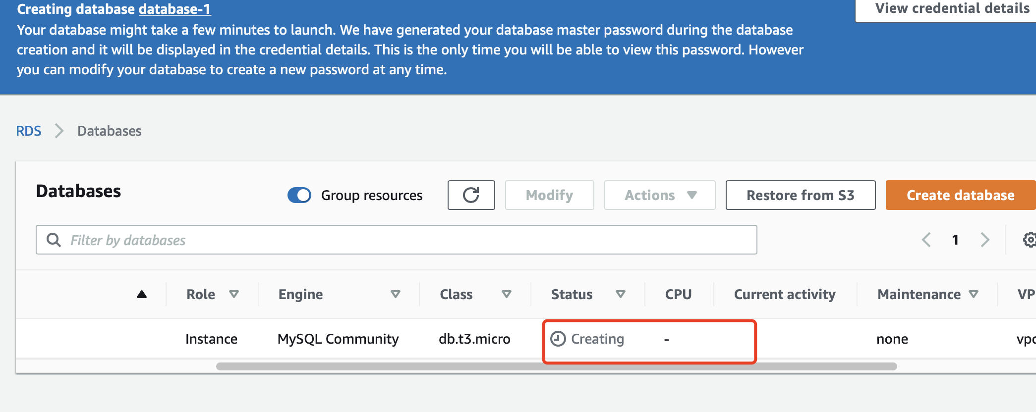Click the Creating status clock icon
1036x412 pixels.
tap(558, 339)
